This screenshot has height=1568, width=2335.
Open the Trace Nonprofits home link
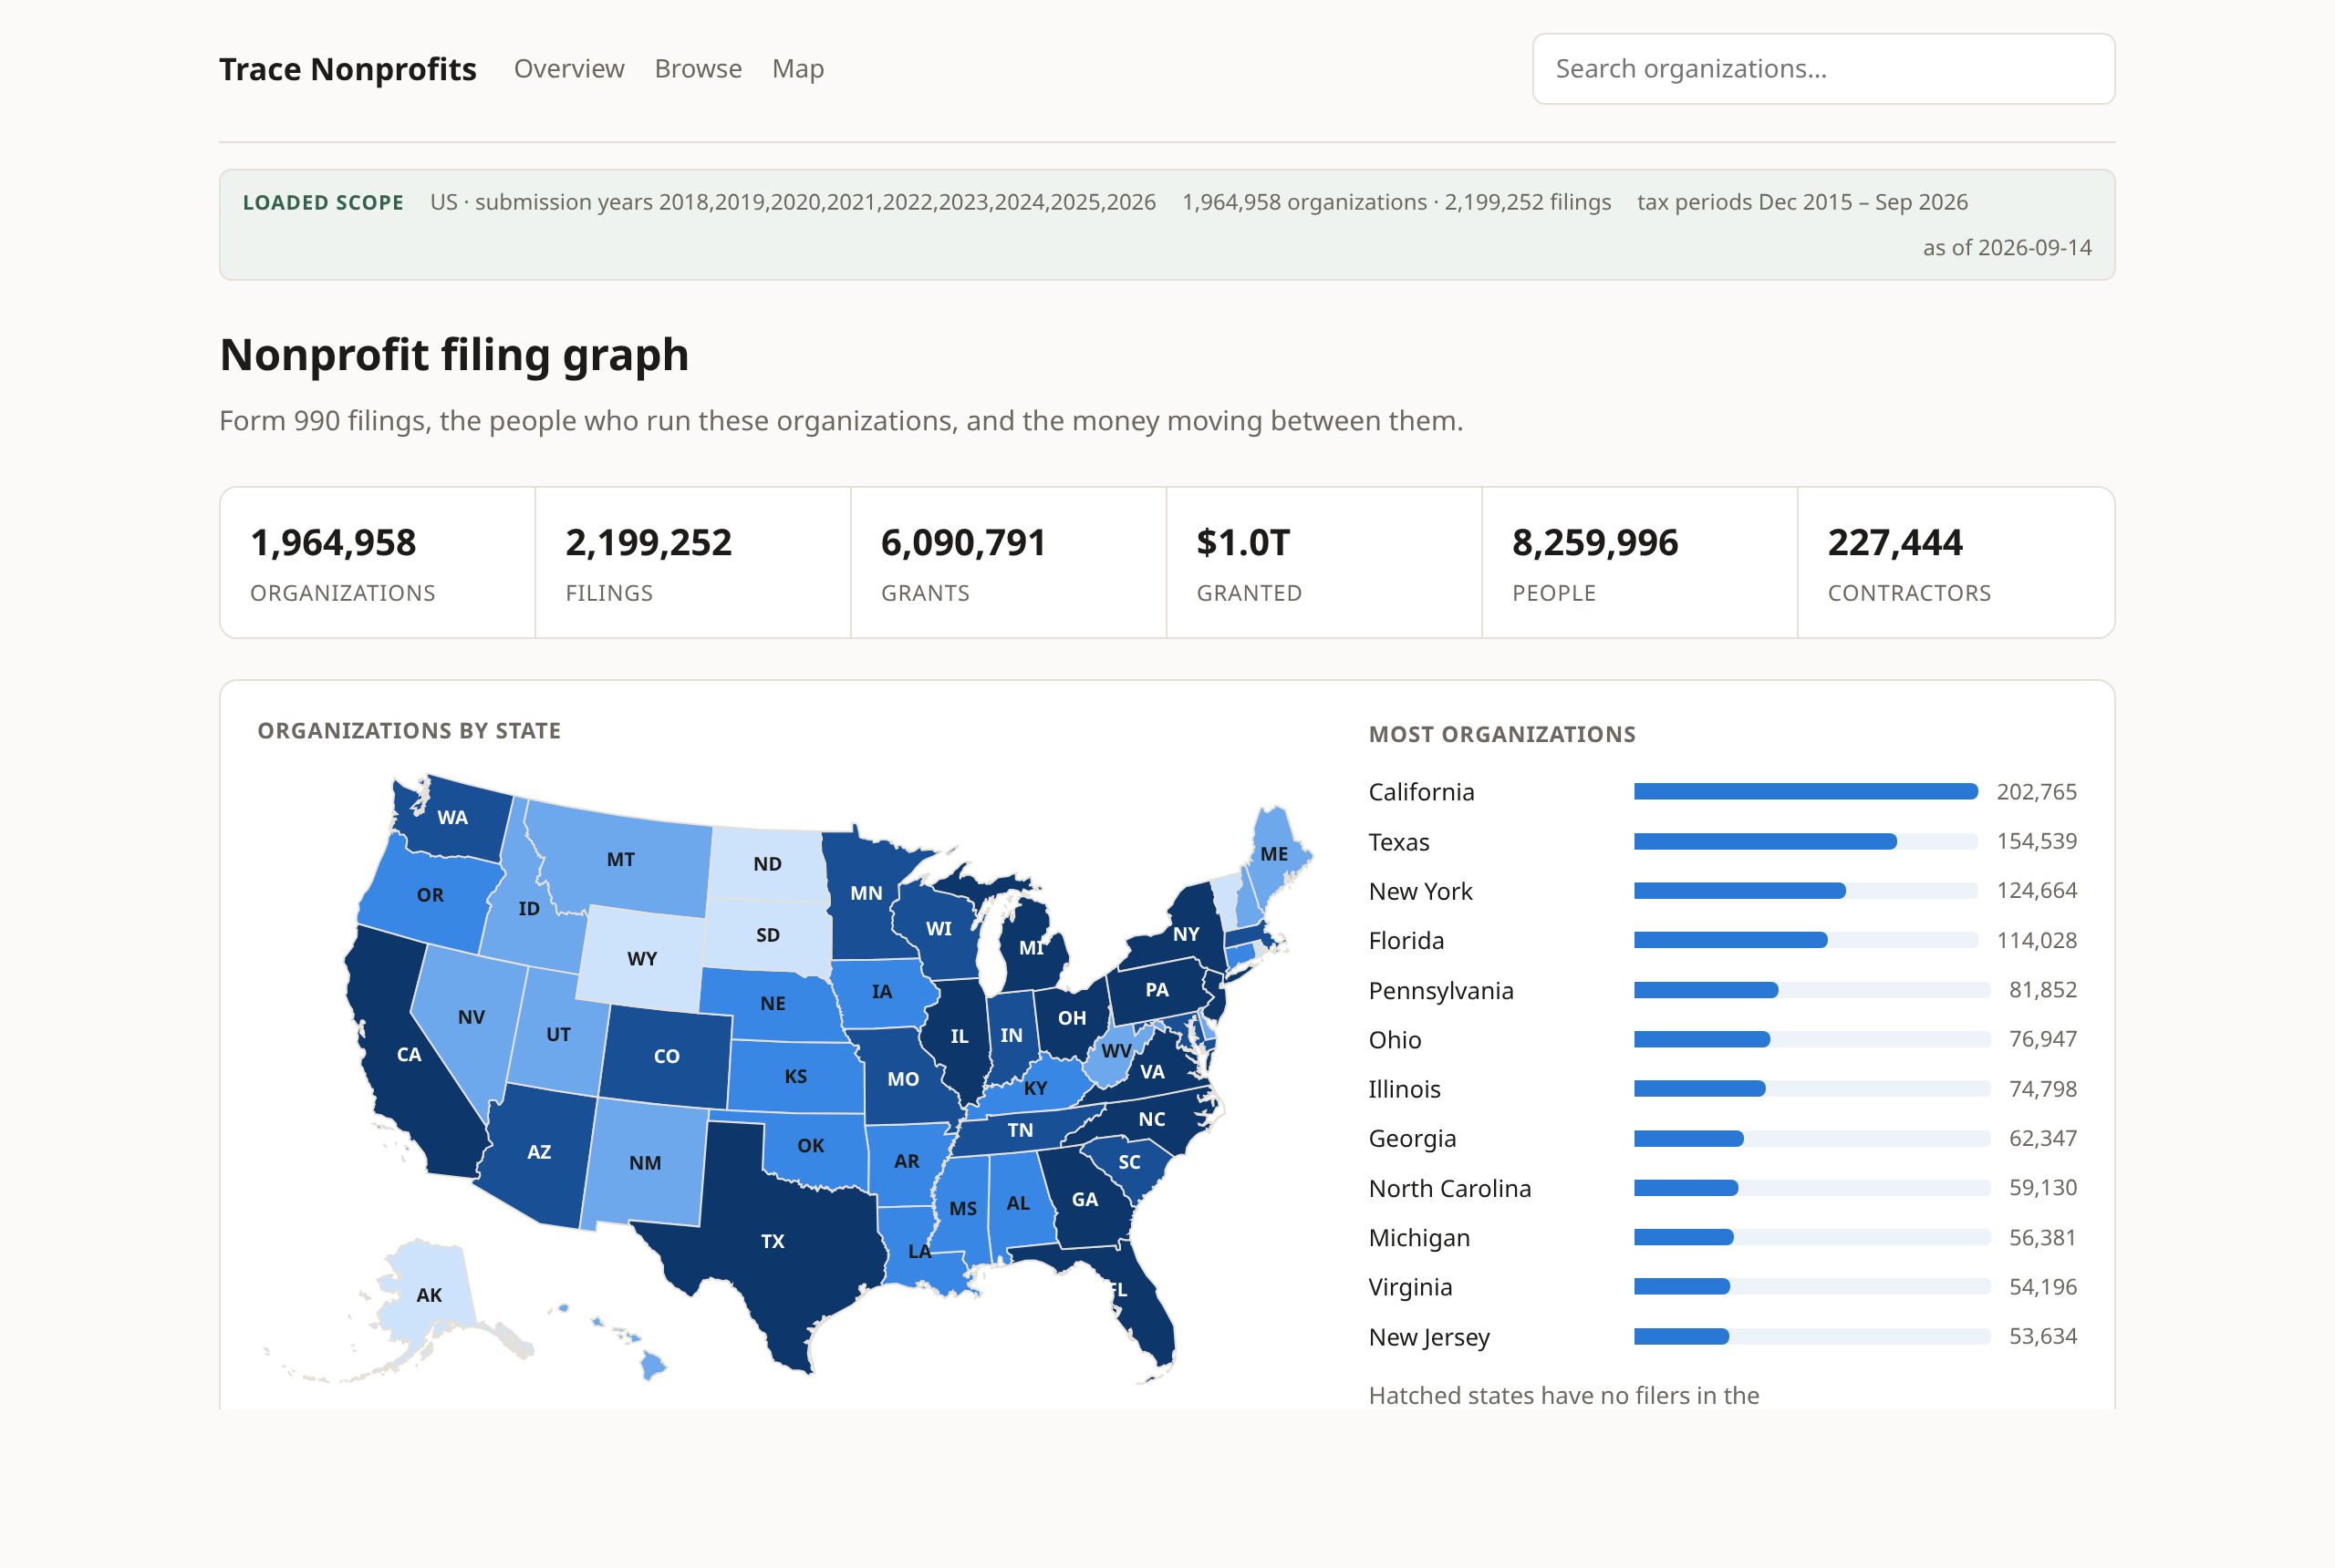point(348,69)
